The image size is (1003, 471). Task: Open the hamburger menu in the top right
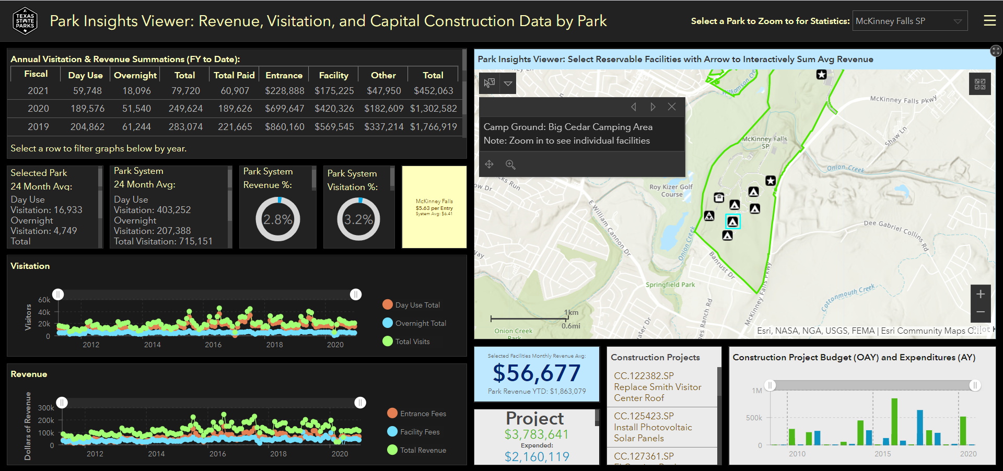[x=991, y=21]
